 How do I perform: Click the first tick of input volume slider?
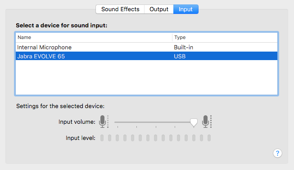point(118,127)
